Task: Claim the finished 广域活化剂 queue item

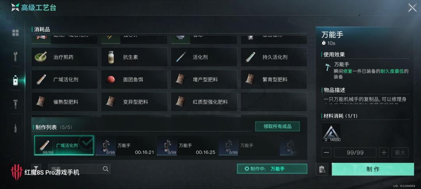Action: tap(64, 145)
